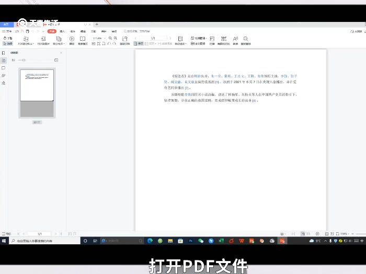The height and width of the screenshot is (274, 366).
Task: Select the Edit ribbon tab
Action: (83, 31)
